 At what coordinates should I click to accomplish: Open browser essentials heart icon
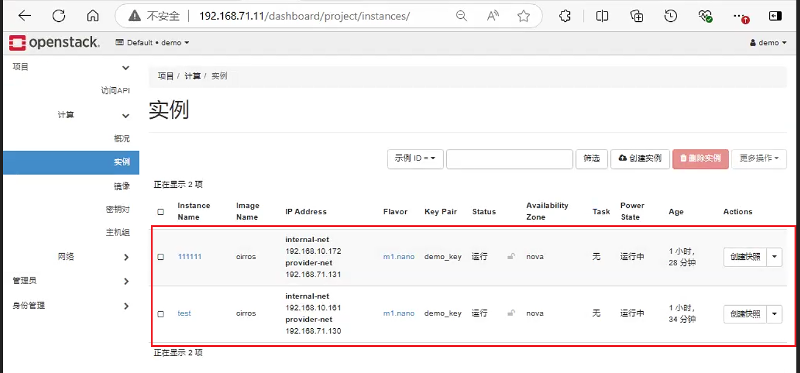(705, 16)
